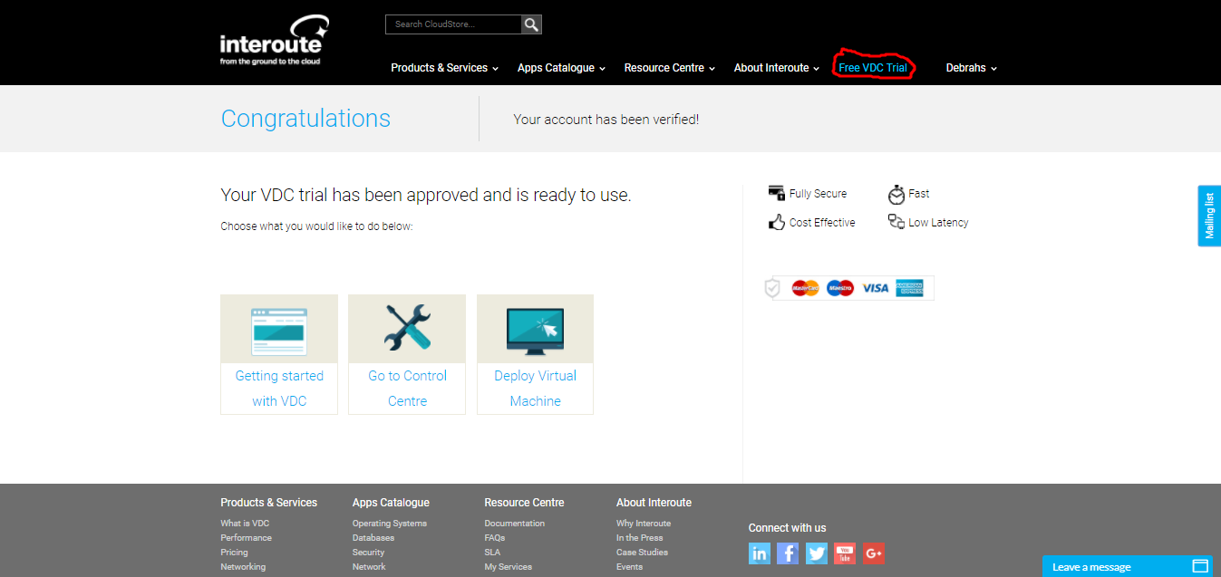Click the Cost Effective thumbs-up icon
Viewport: 1221px width, 577px height.
point(777,222)
